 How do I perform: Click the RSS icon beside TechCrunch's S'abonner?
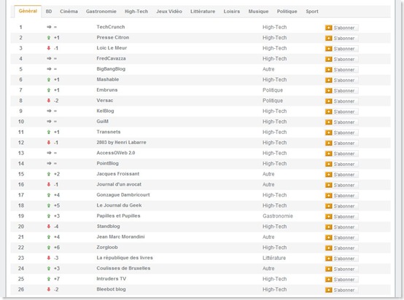click(328, 28)
